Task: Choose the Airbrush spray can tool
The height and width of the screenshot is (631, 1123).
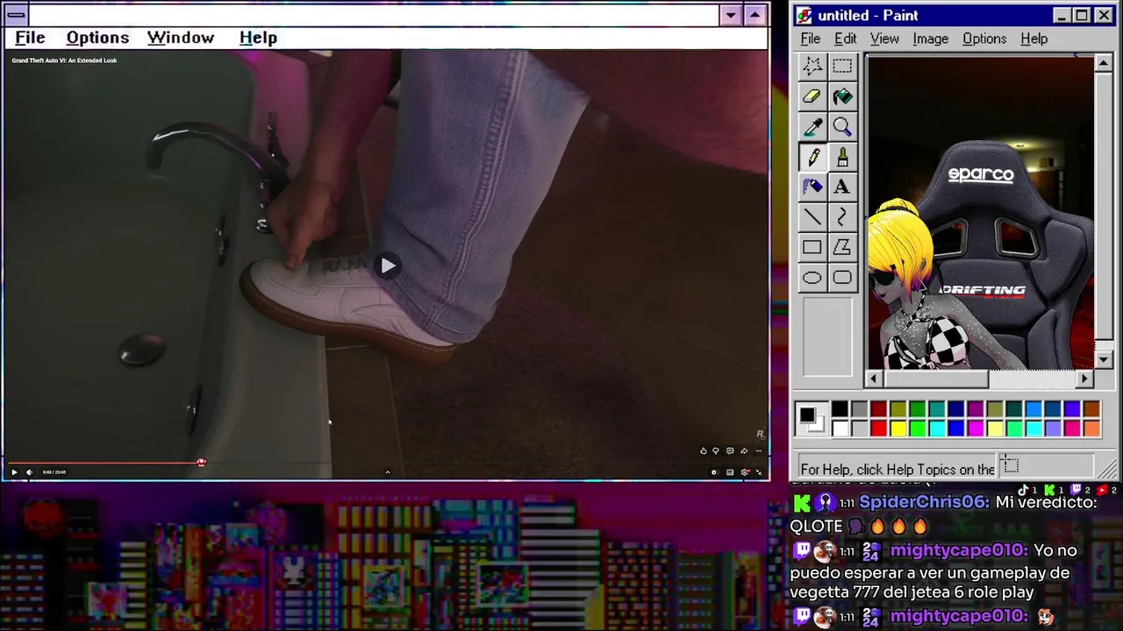Action: pos(812,187)
